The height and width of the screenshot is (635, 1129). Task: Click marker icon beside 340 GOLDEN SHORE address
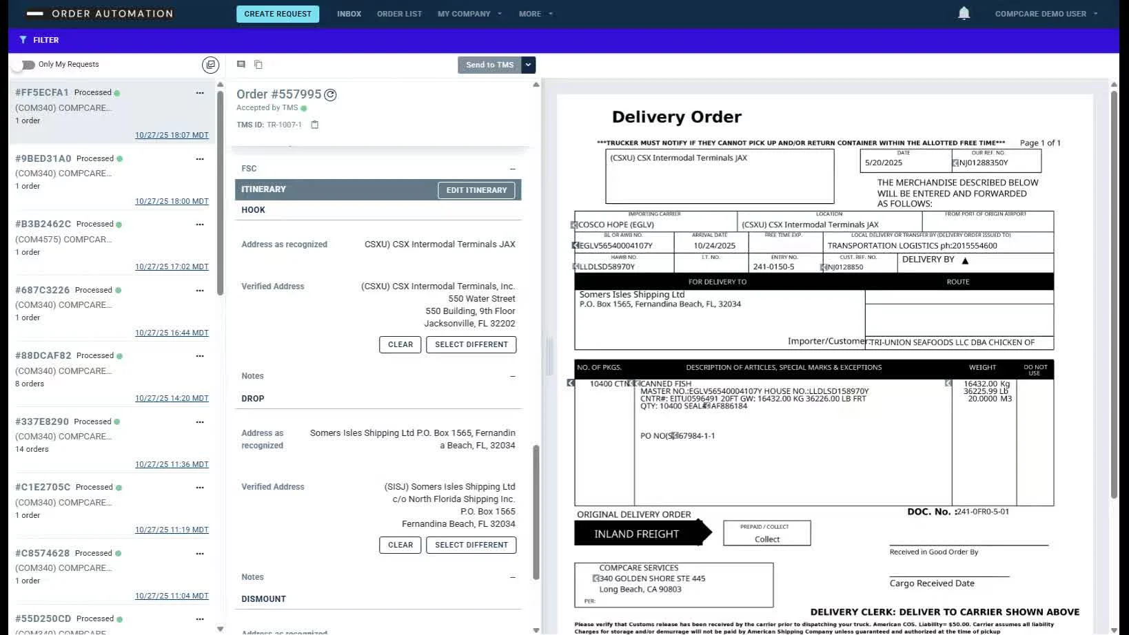[x=596, y=579]
